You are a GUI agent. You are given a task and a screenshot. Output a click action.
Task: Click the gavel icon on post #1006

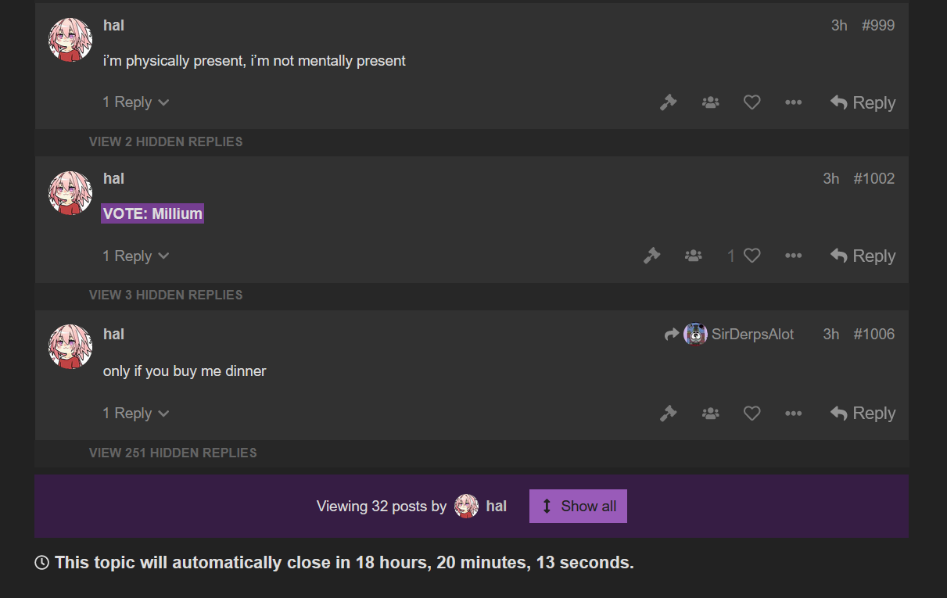[668, 413]
